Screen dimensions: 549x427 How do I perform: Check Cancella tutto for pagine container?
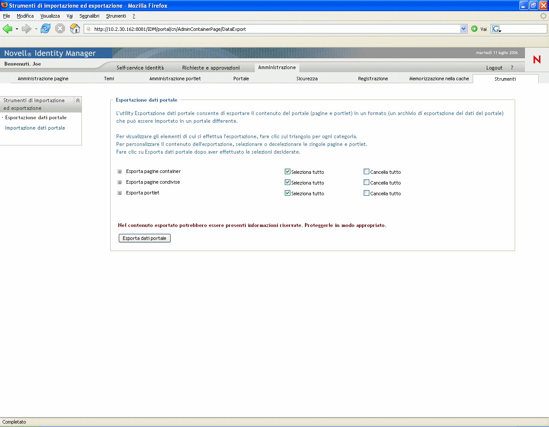pos(366,172)
